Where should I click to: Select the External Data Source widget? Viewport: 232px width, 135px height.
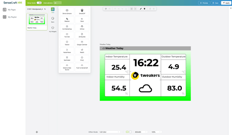click(x=67, y=67)
